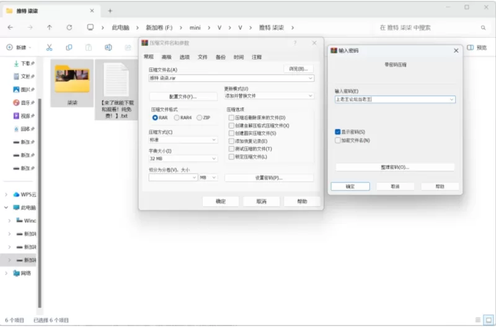The width and height of the screenshot is (496, 328).
Task: Expand the 此电脑 tree node
Action: [x=6, y=208]
